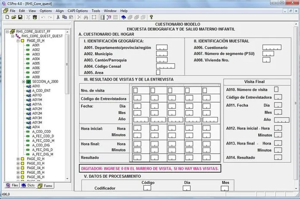Click the Files tab icon at bottom

click(9, 185)
